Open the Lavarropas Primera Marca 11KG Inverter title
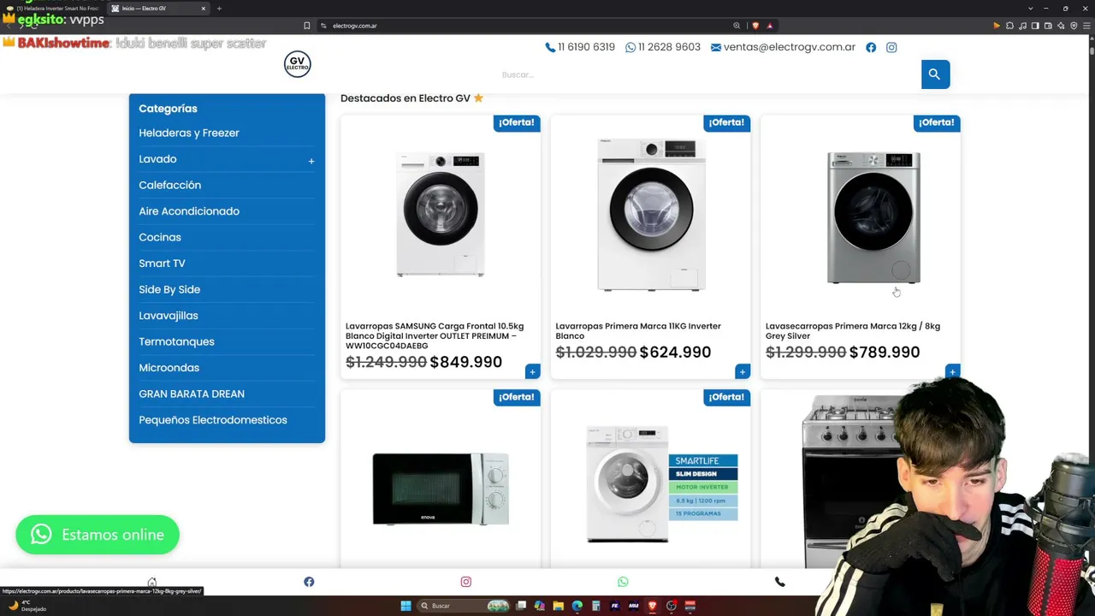Viewport: 1095px width, 616px height. [638, 331]
